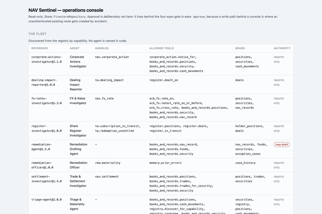Click the REFERENCE column header
The height and width of the screenshot is (214, 322).
pyautogui.click(x=40, y=48)
